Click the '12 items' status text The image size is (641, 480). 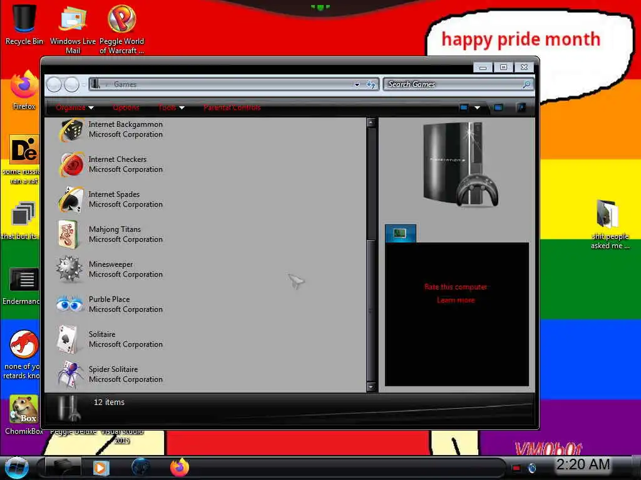click(109, 402)
